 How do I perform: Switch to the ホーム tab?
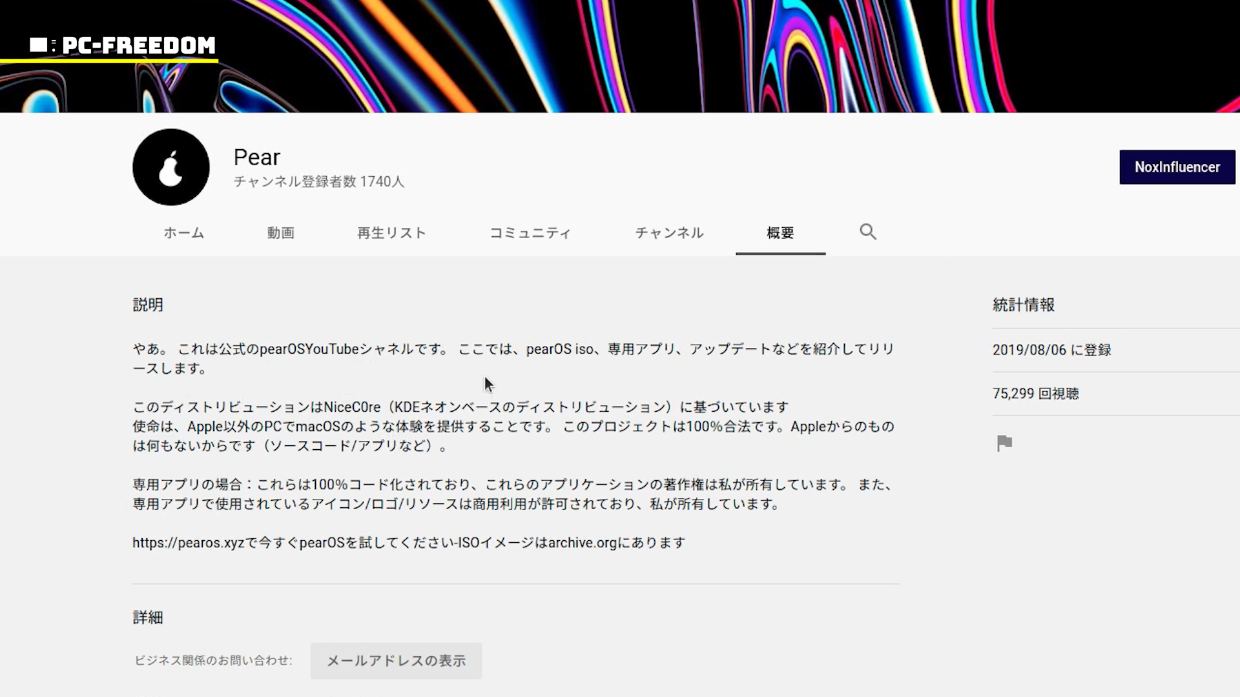pos(183,233)
